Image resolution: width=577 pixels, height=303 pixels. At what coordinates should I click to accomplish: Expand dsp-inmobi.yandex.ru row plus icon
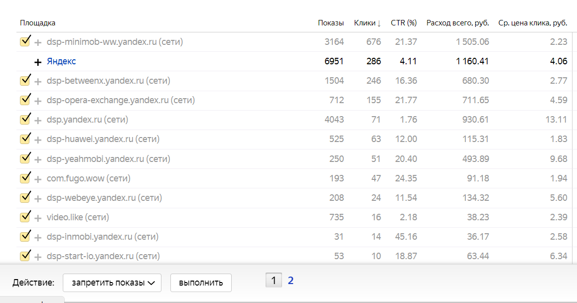(x=37, y=238)
